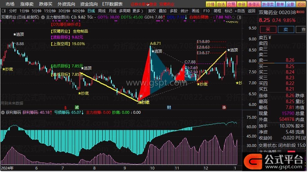
Task: Open the dropdown arrow beside 主力智绘图(8)
Action: [x=43, y=17]
